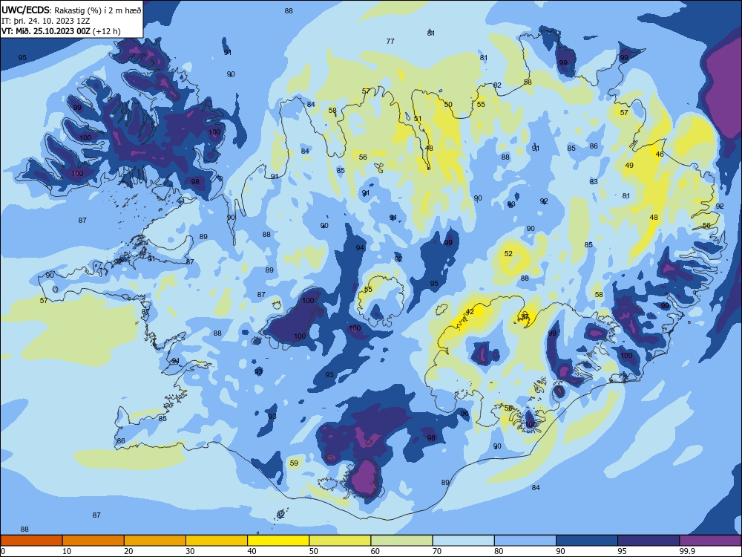Select the dark blue 90–95 legend band

(x=587, y=541)
